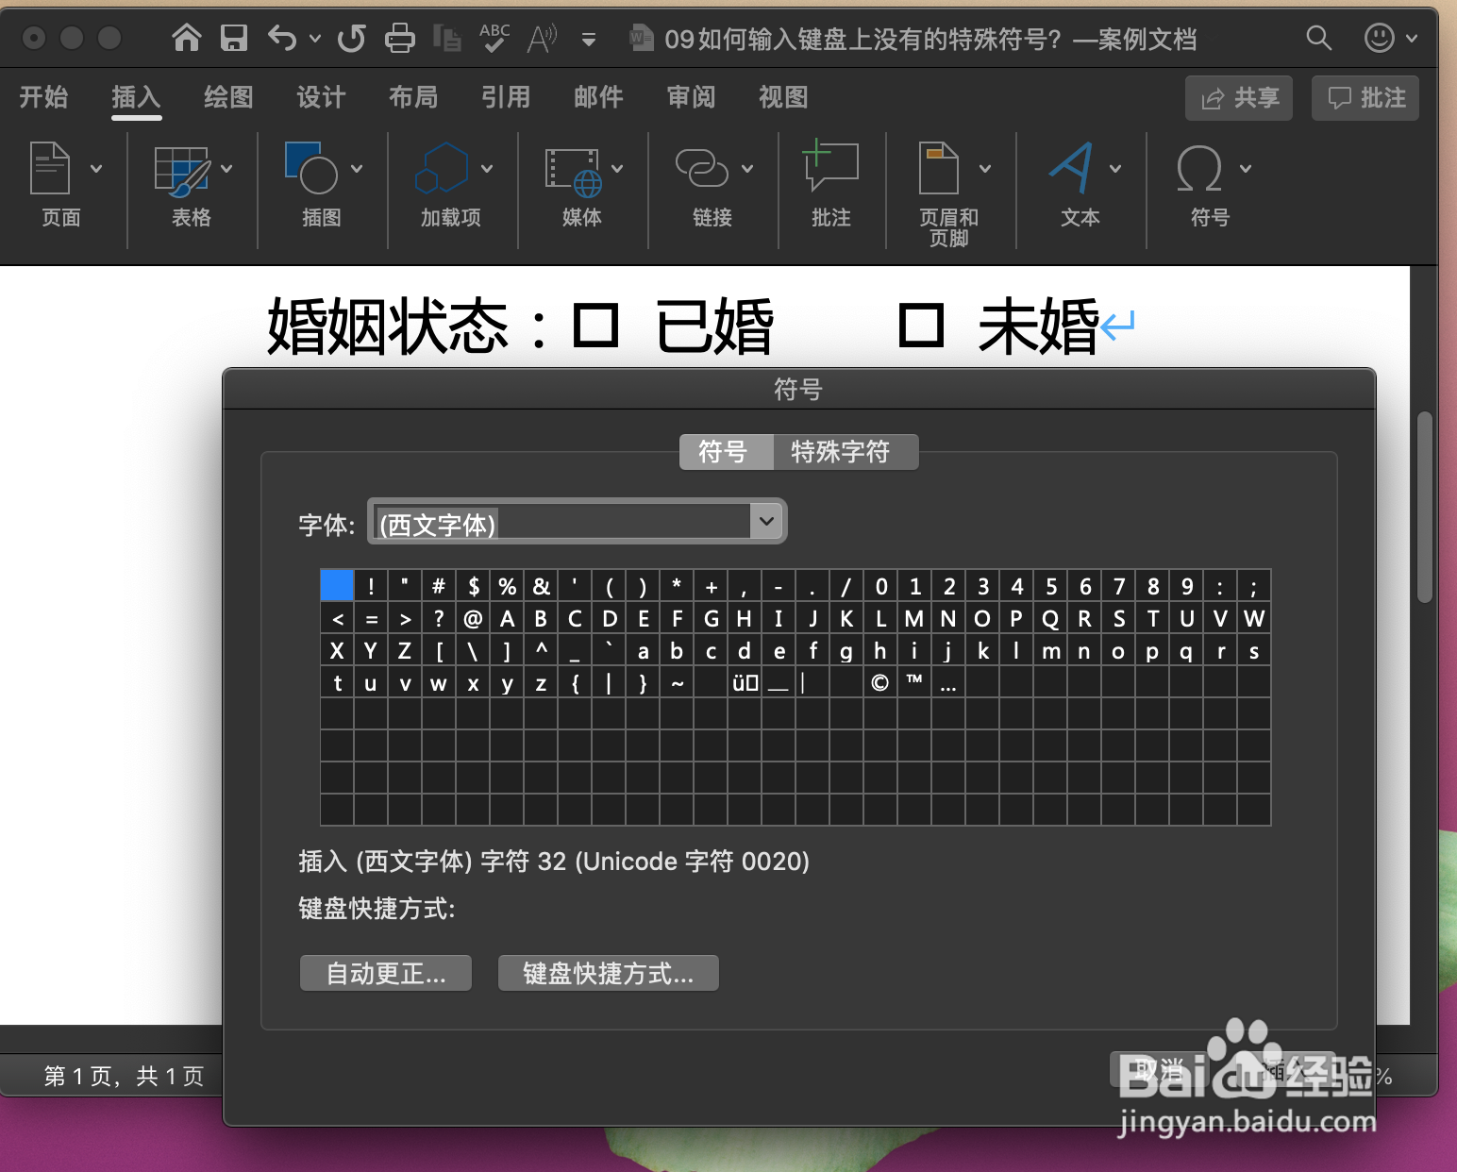Click the 文本 text icon
This screenshot has height=1172, width=1457.
(1072, 168)
